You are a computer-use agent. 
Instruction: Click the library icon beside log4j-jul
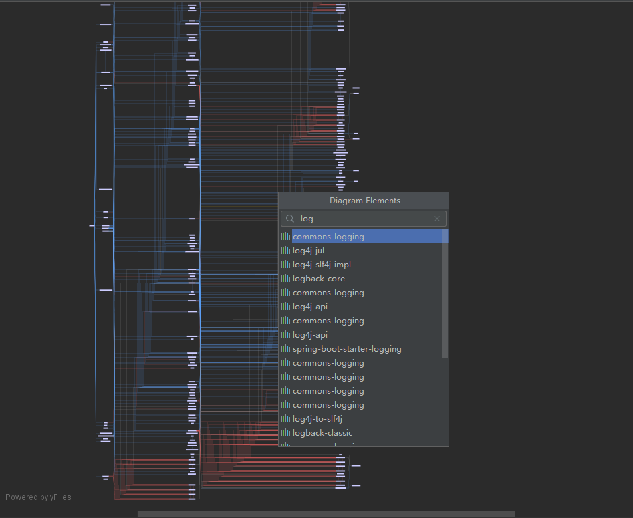click(x=285, y=251)
